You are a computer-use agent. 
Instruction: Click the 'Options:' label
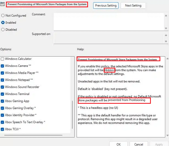(x=6, y=49)
